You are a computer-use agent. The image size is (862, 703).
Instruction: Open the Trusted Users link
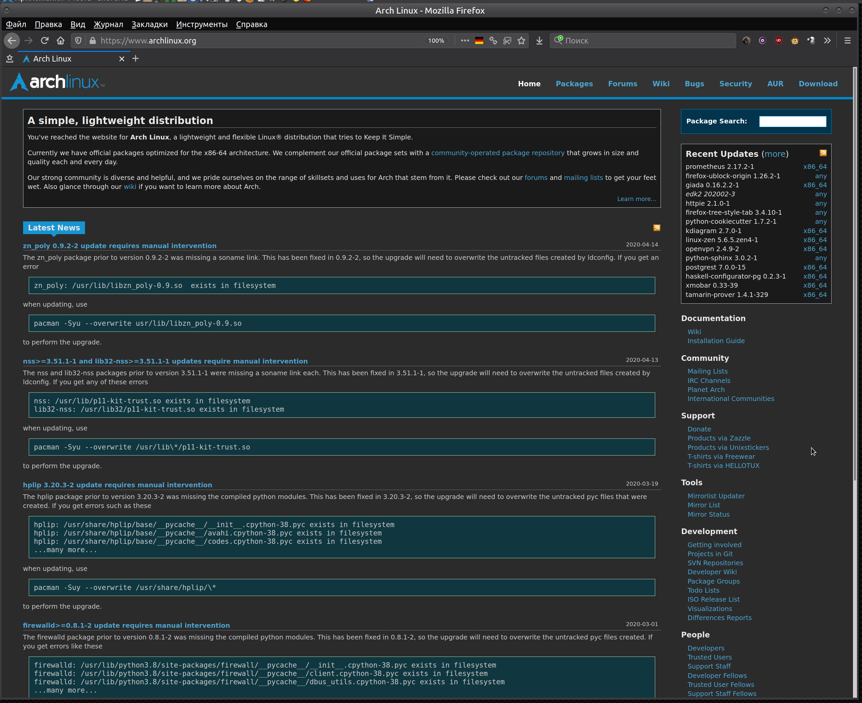pyautogui.click(x=709, y=657)
